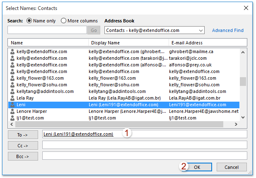Sort by the Display Name column header
Screen dimensions: 256x178
click(128, 43)
